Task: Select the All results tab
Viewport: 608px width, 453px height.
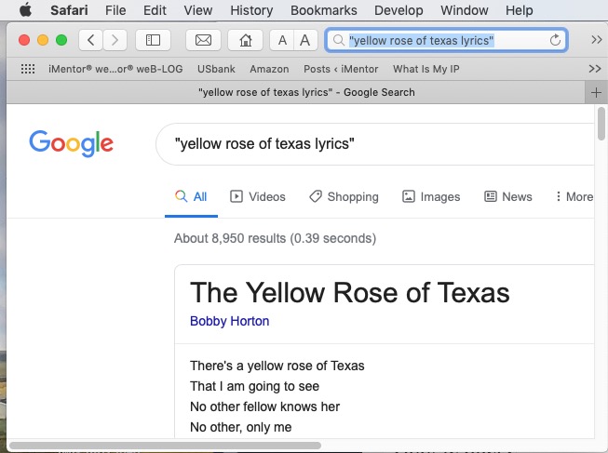Action: [191, 197]
